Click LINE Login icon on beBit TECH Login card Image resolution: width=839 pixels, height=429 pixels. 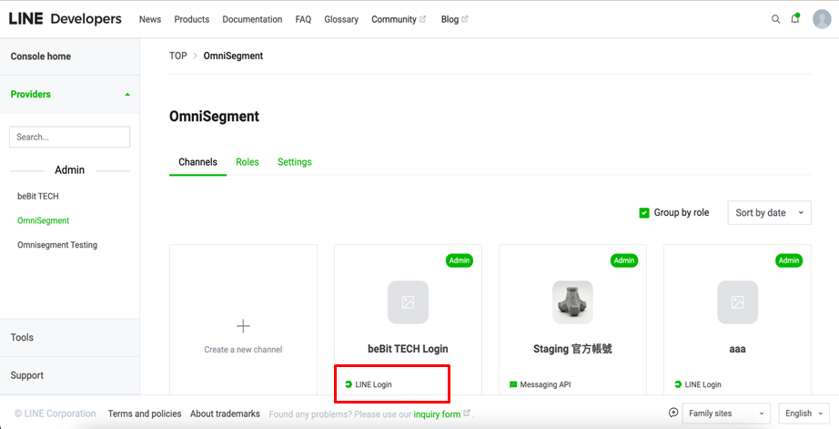(x=349, y=384)
